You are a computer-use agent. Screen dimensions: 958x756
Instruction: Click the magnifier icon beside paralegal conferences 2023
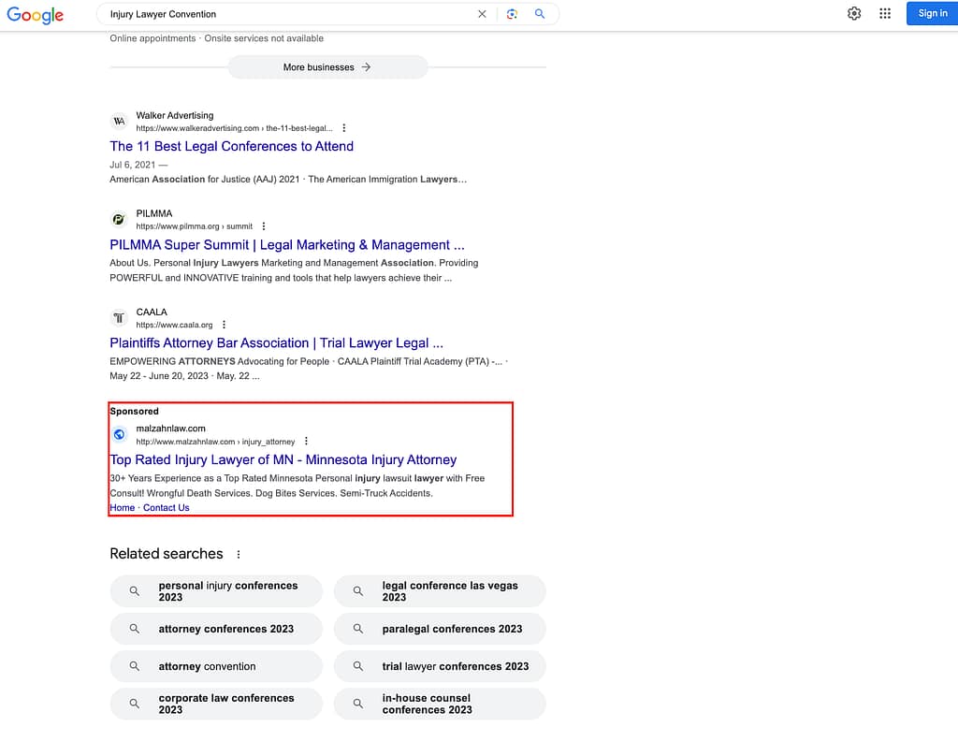click(x=358, y=629)
